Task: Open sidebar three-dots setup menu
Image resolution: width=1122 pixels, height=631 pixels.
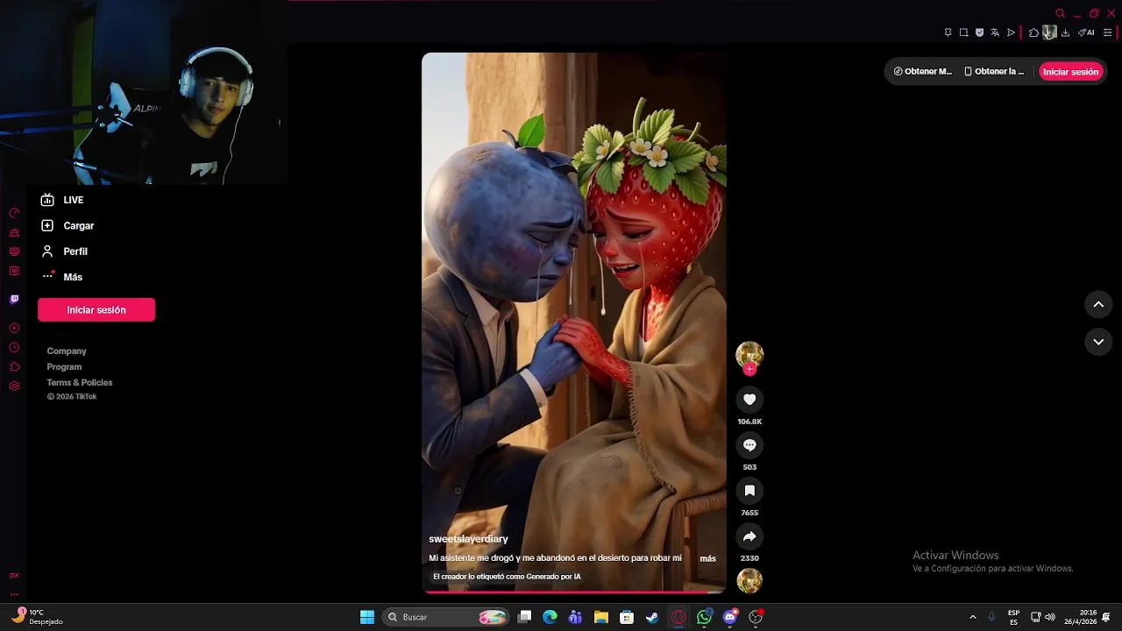Action: point(14,593)
